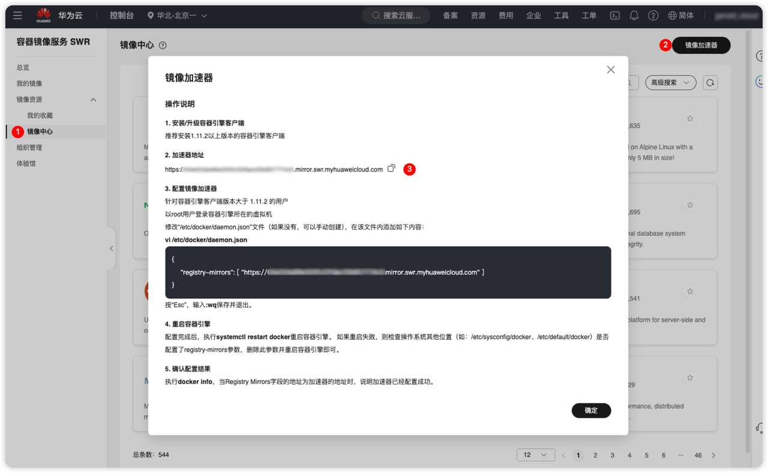Open the page size dropdown showing 12

coord(535,455)
